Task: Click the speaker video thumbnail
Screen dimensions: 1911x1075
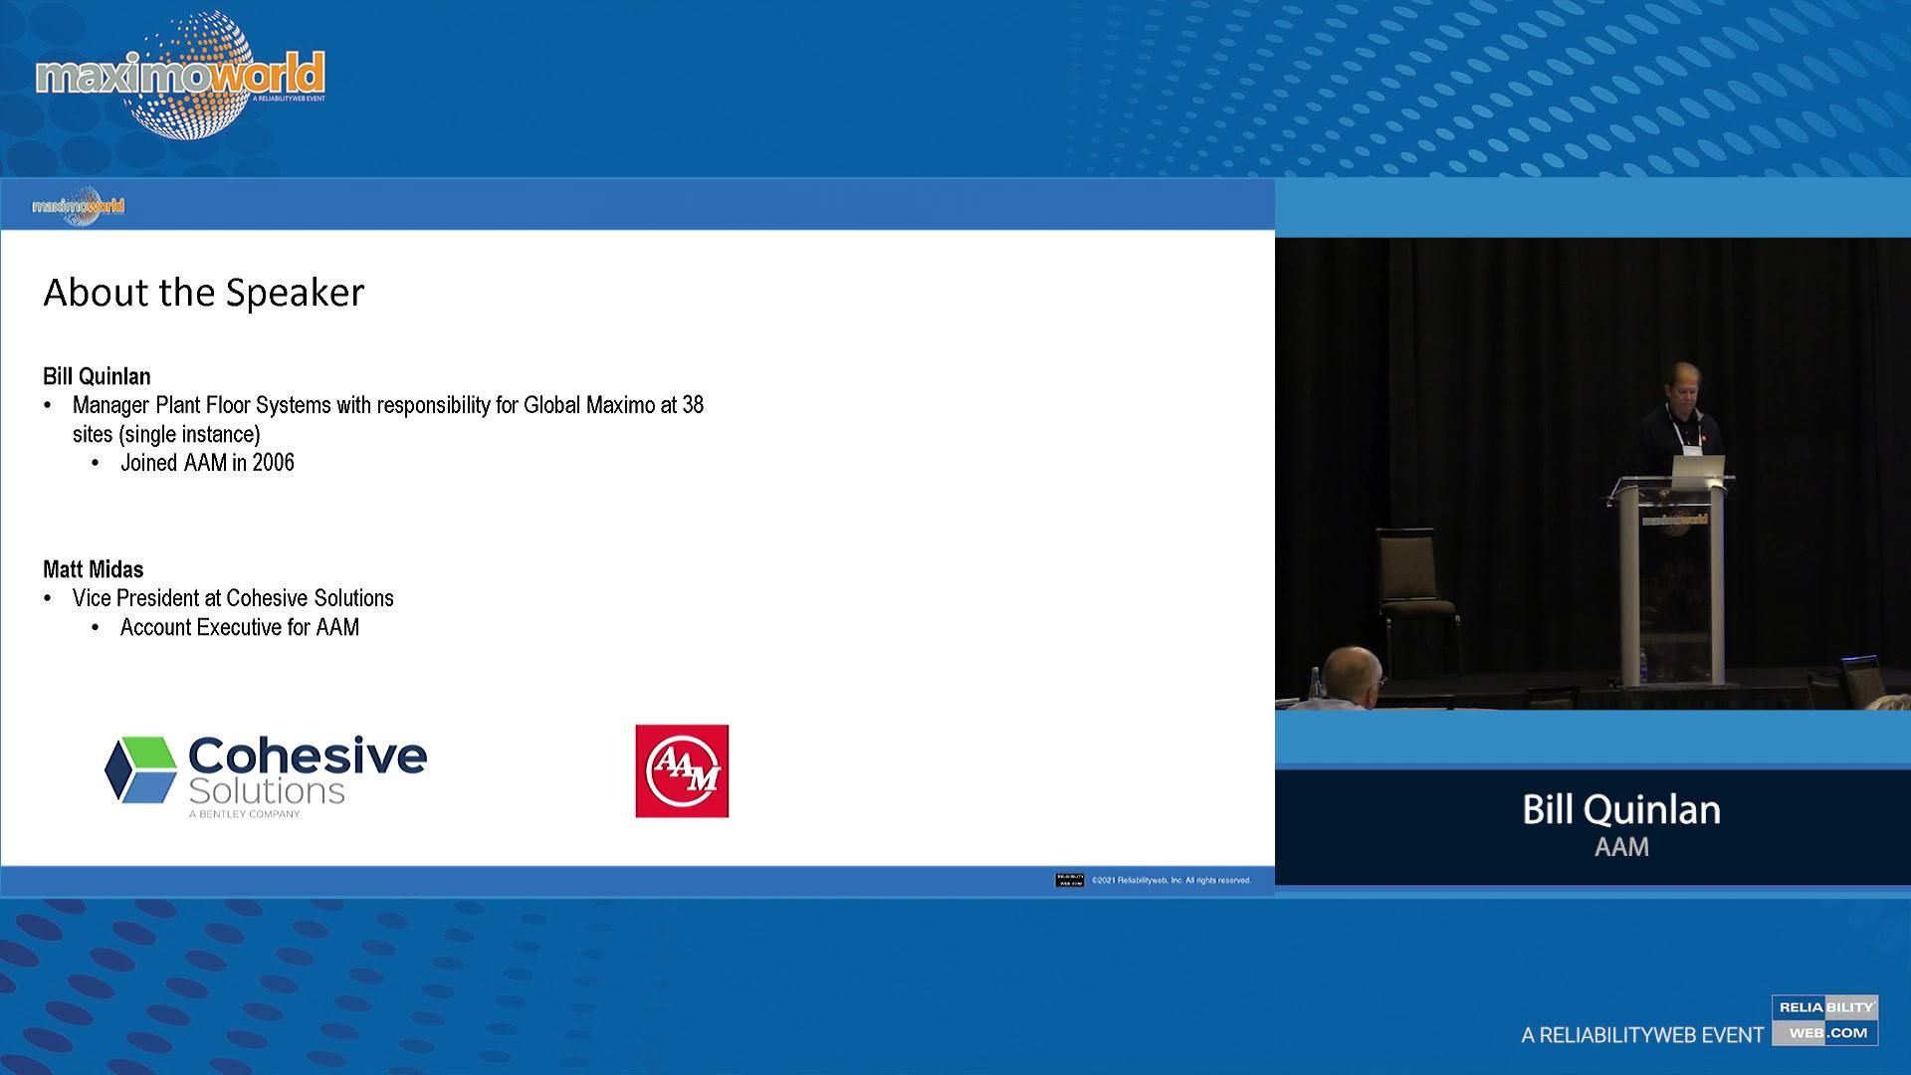Action: click(1592, 473)
